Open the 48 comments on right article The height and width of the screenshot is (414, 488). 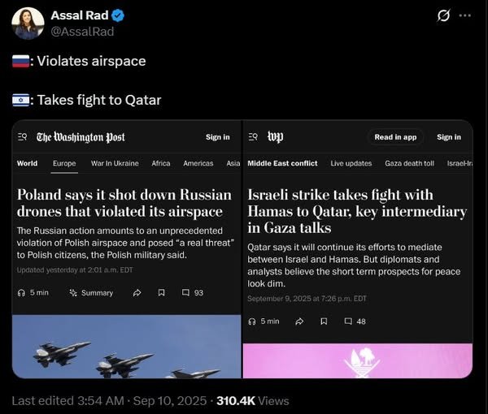point(355,321)
